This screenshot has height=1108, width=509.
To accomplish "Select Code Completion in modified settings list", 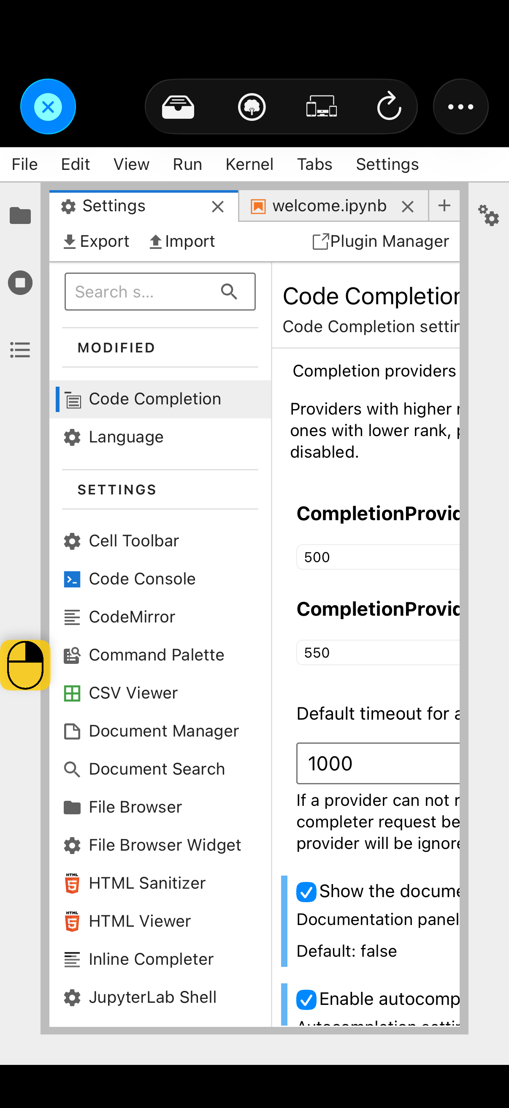I will tap(161, 399).
